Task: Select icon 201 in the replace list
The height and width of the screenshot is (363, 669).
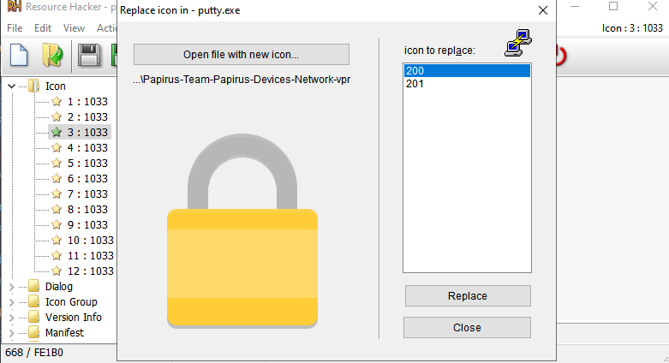Action: pos(415,84)
